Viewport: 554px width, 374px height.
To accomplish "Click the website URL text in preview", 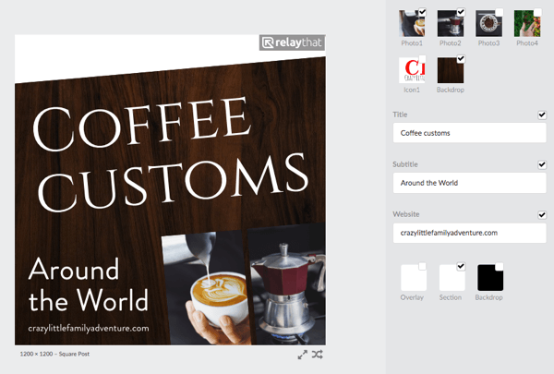I will [89, 329].
